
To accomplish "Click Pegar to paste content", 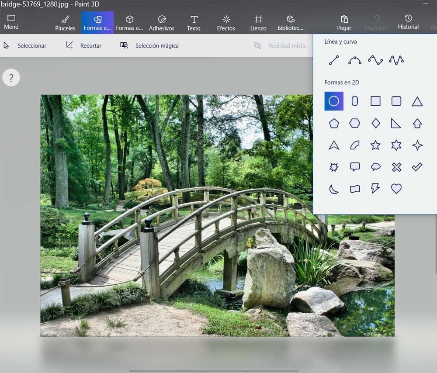I will (344, 21).
